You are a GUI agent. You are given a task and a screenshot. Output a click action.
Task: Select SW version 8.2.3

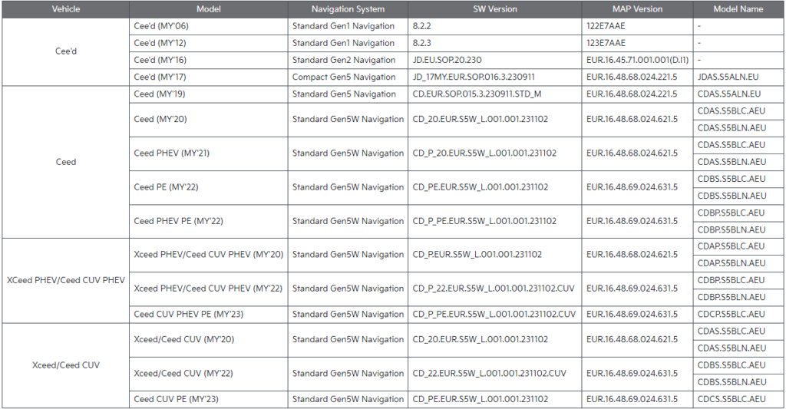click(x=495, y=43)
